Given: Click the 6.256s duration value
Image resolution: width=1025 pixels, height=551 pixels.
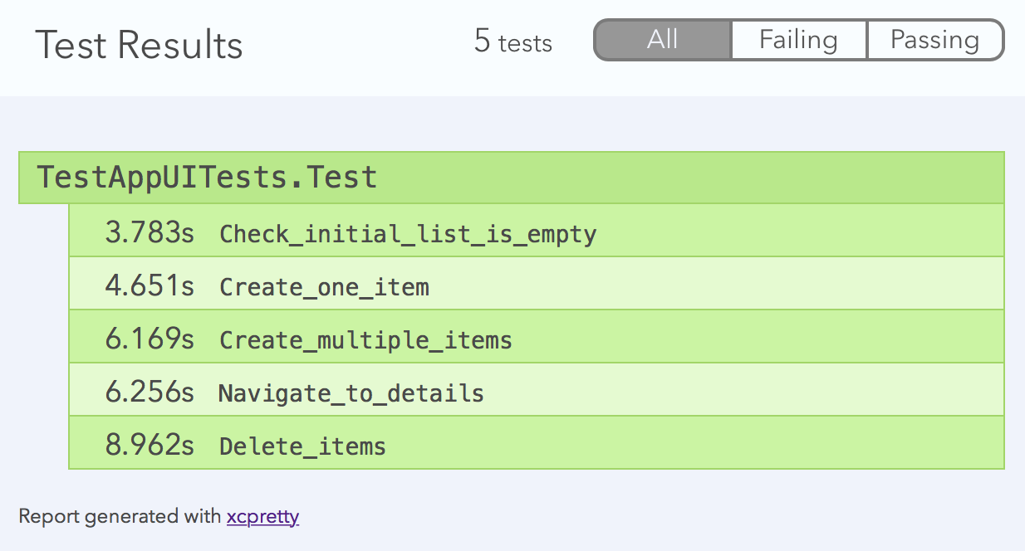Looking at the screenshot, I should tap(150, 393).
